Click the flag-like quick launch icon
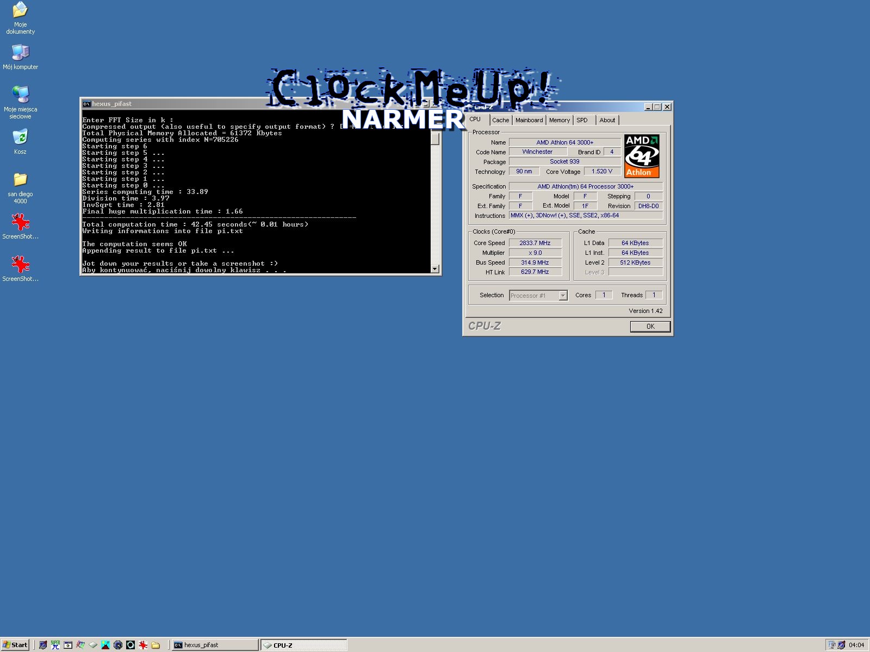870x652 pixels. pos(80,645)
